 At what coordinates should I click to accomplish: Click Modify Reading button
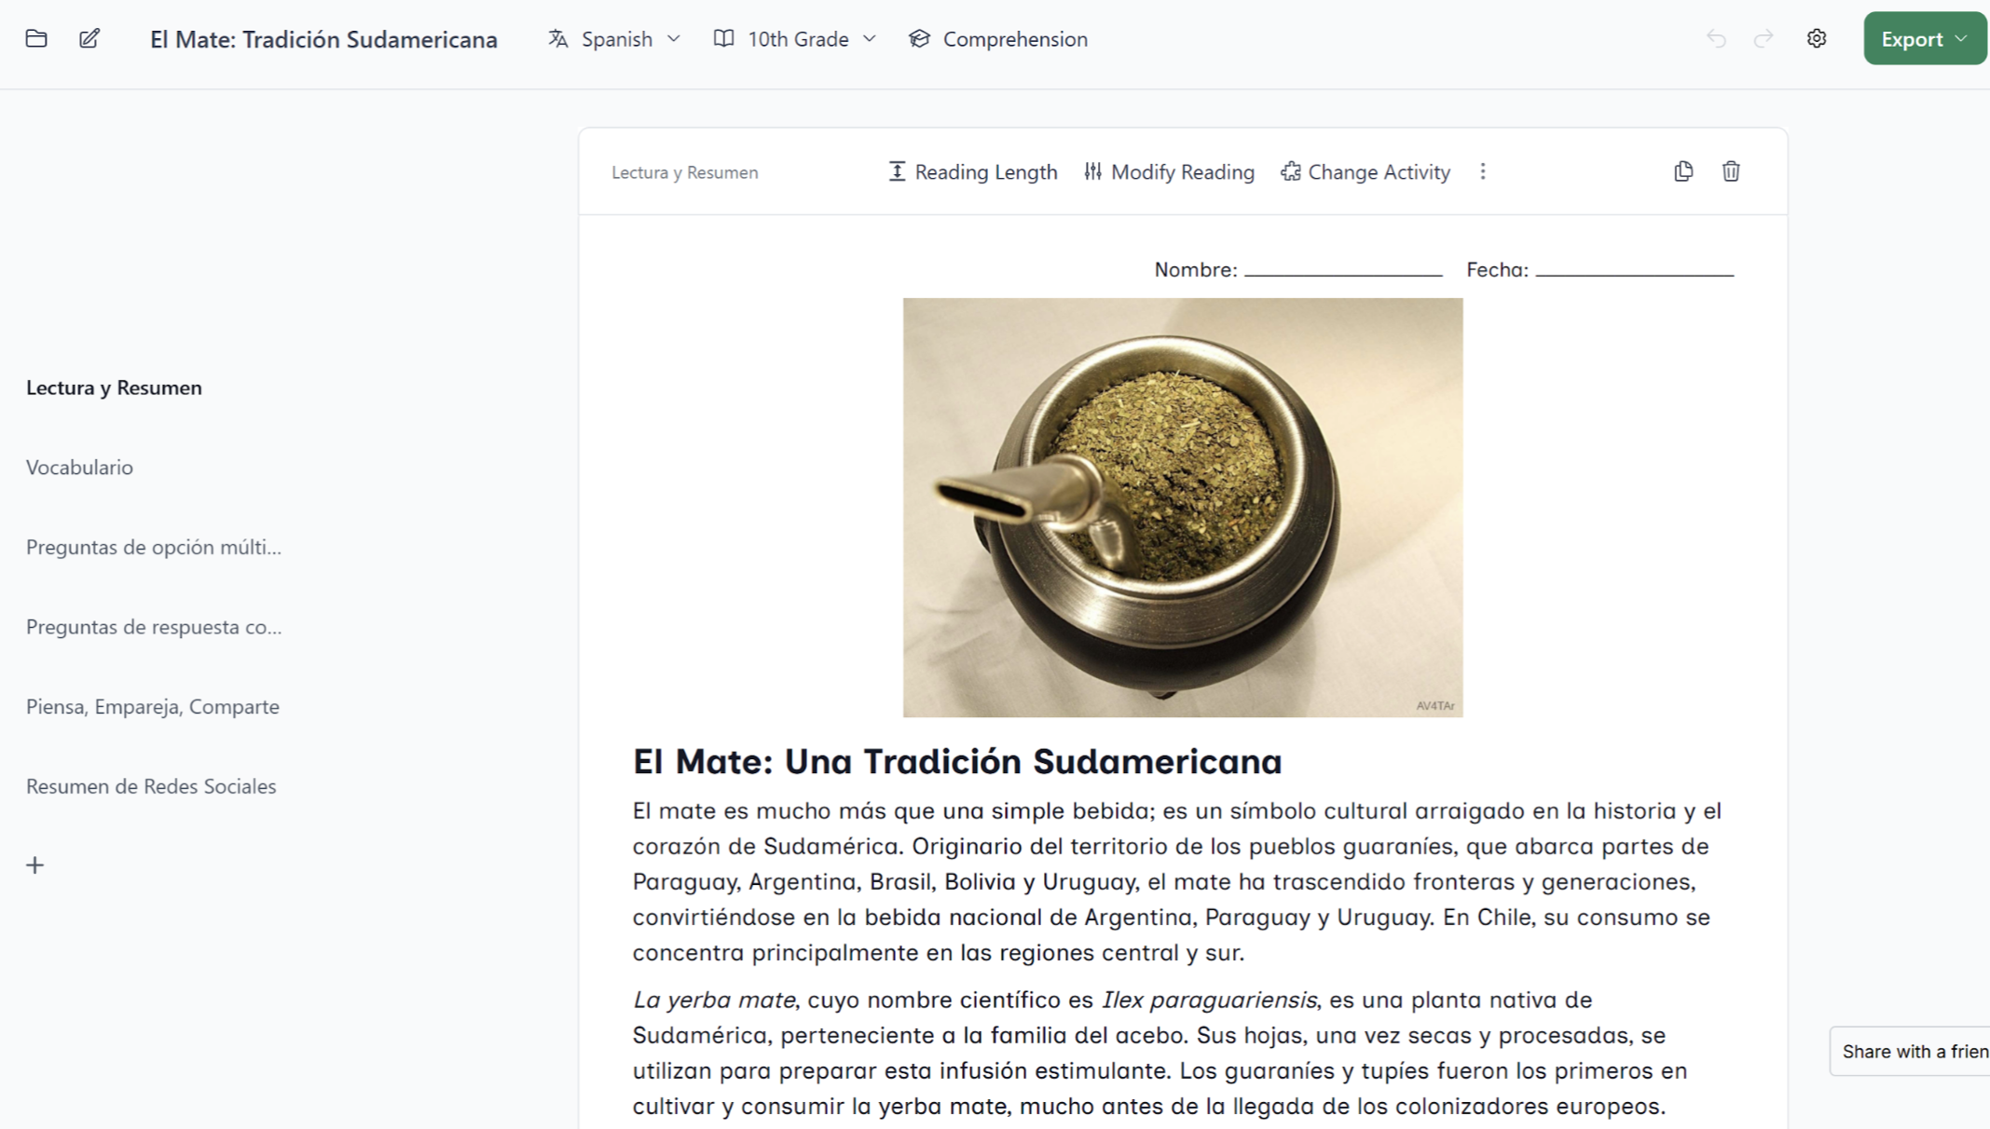click(x=1169, y=172)
